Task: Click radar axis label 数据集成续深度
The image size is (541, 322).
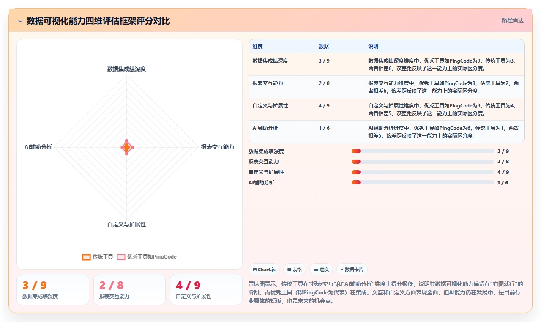Action: tap(126, 69)
